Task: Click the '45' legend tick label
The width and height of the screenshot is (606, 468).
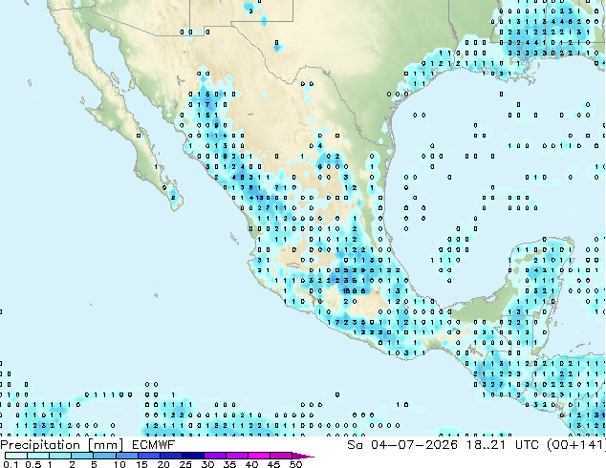Action: click(273, 464)
